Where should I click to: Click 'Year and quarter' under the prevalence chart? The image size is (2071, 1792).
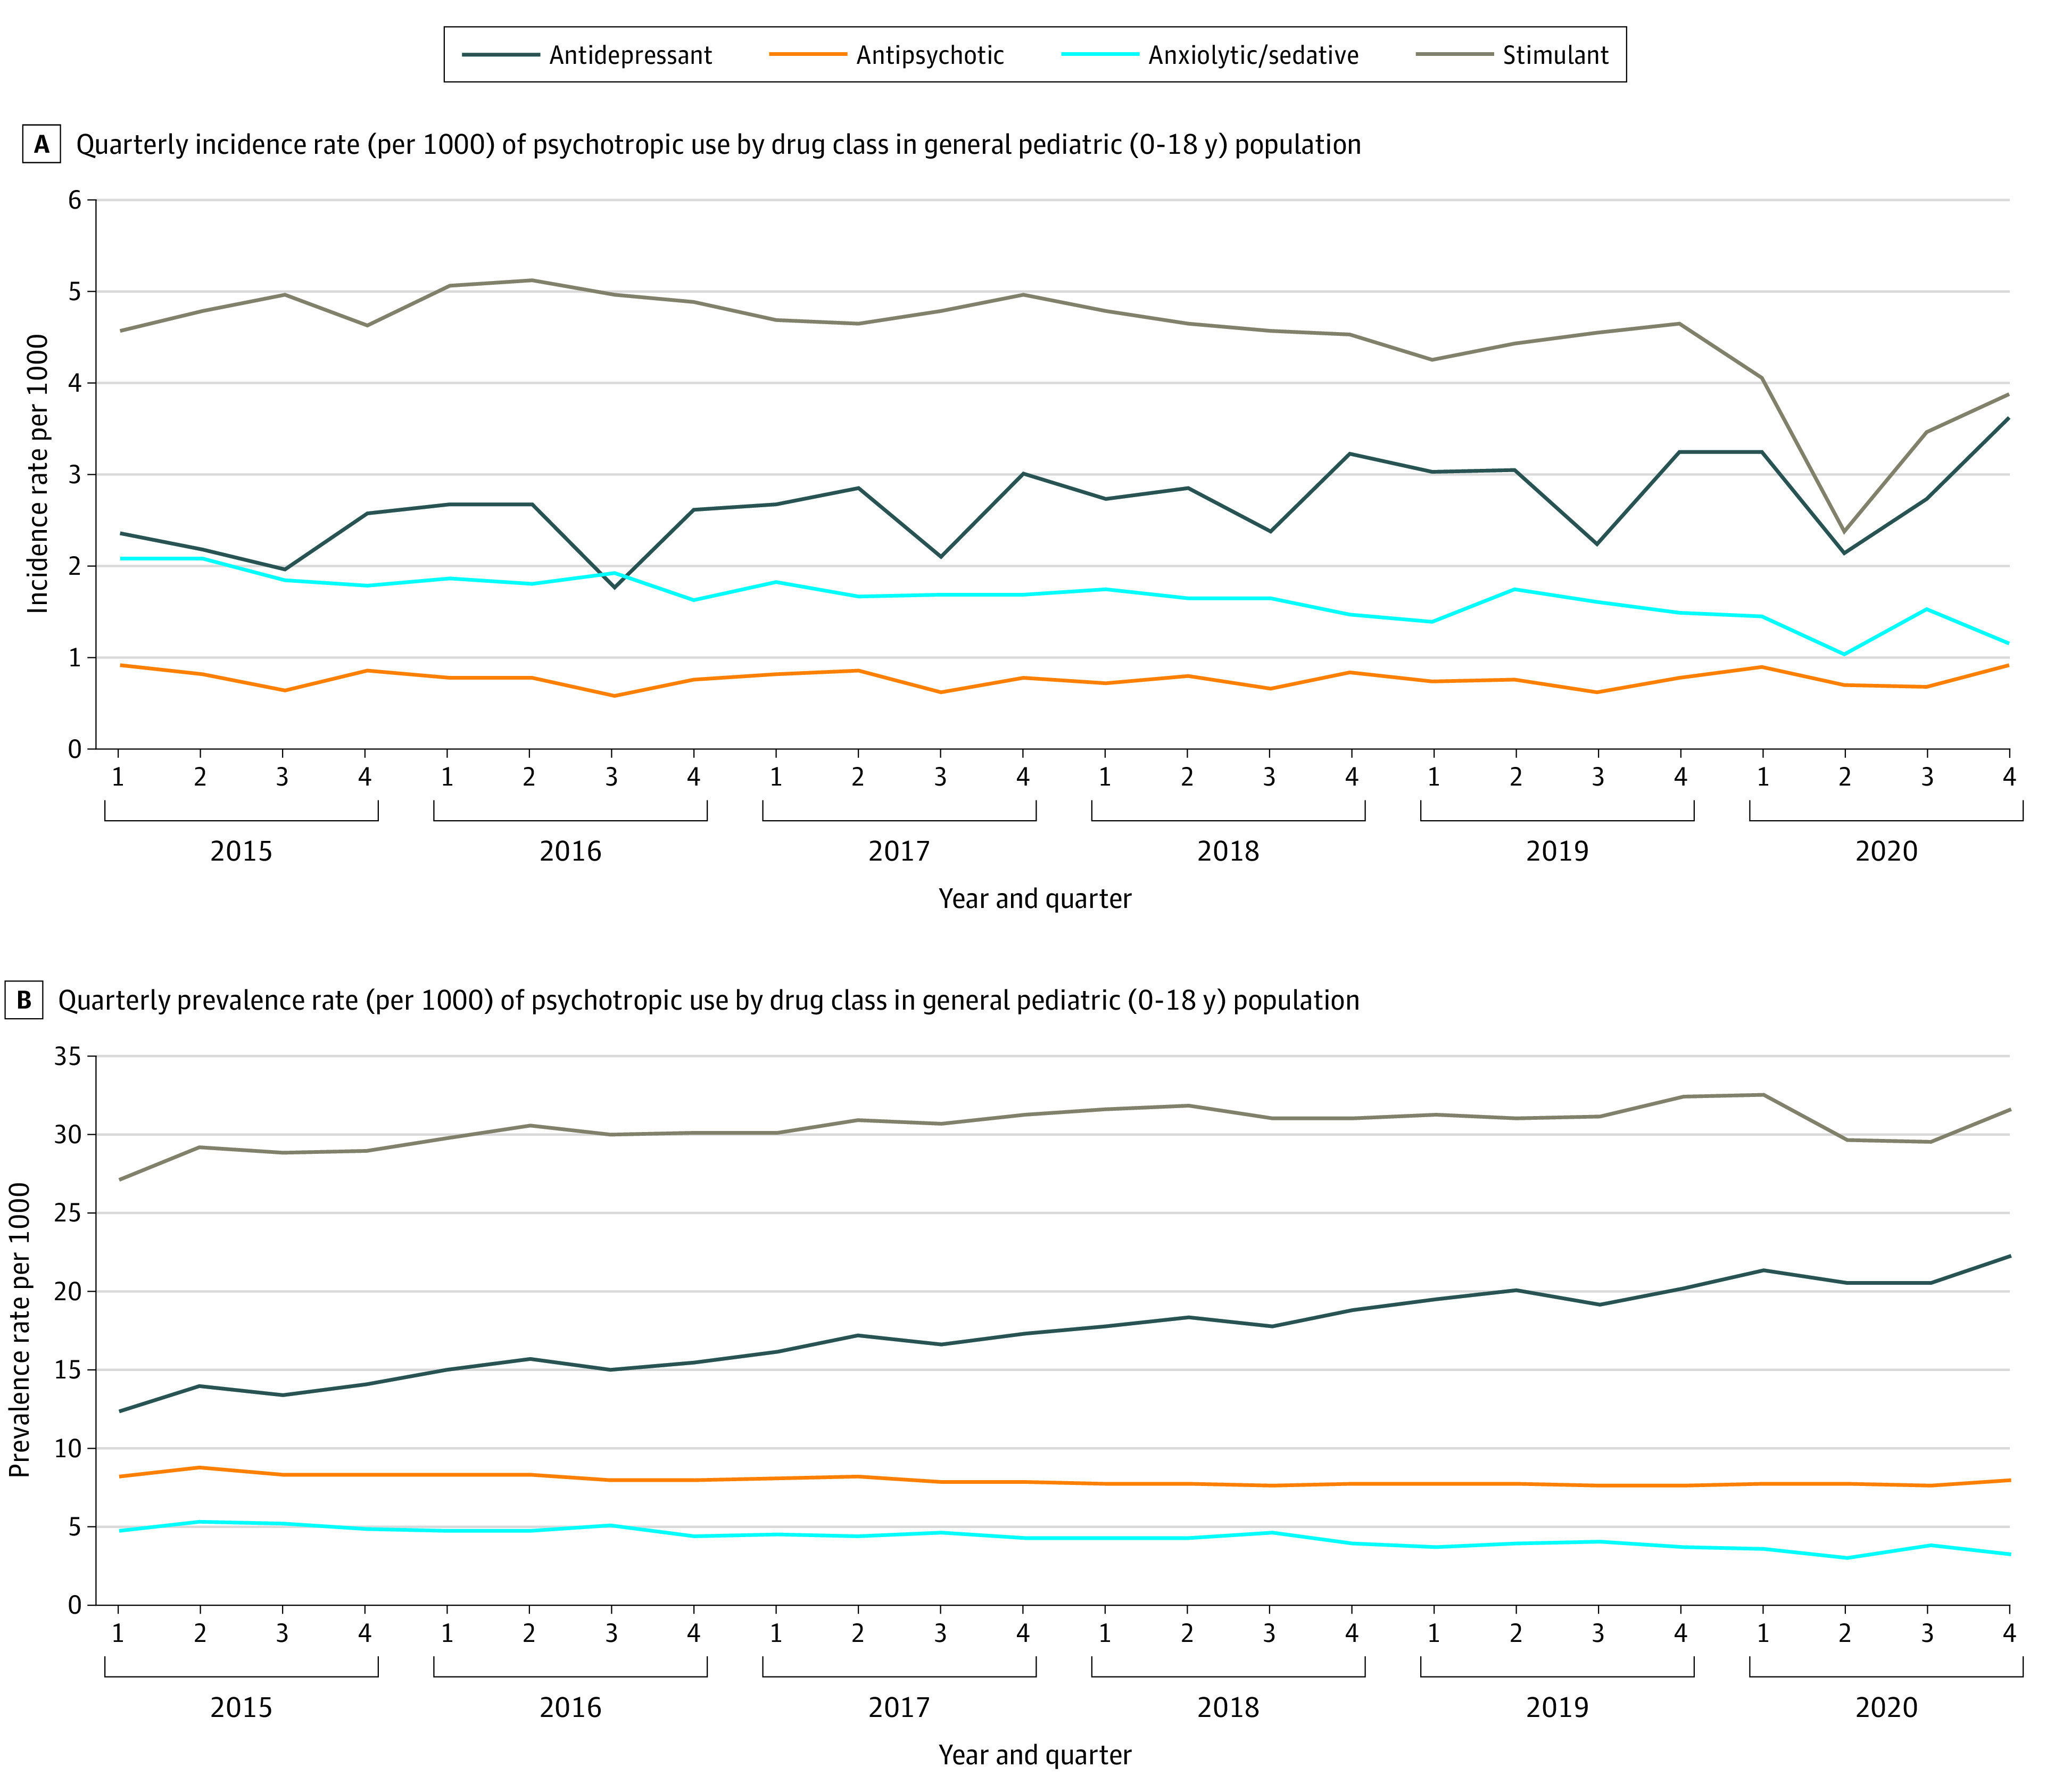(x=1035, y=1755)
